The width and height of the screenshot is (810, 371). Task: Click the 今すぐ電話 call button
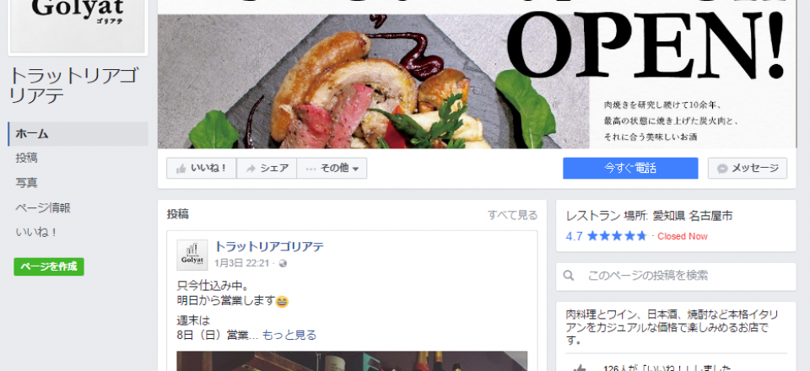coord(630,168)
